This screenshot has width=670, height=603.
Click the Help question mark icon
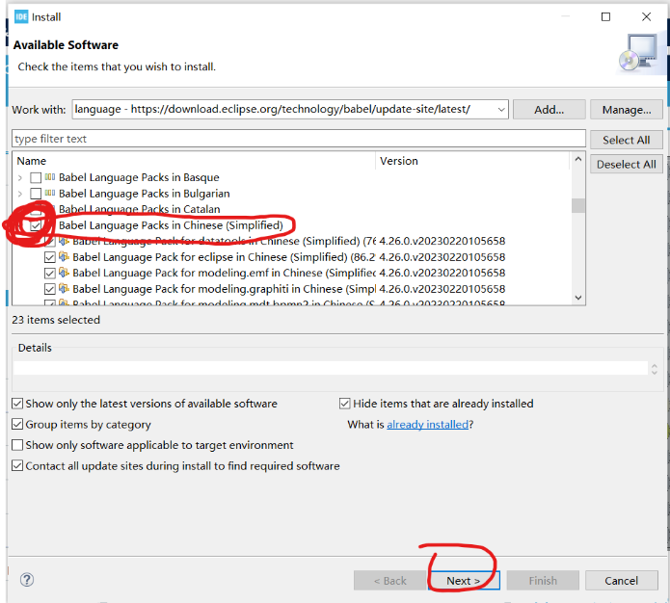pyautogui.click(x=27, y=580)
